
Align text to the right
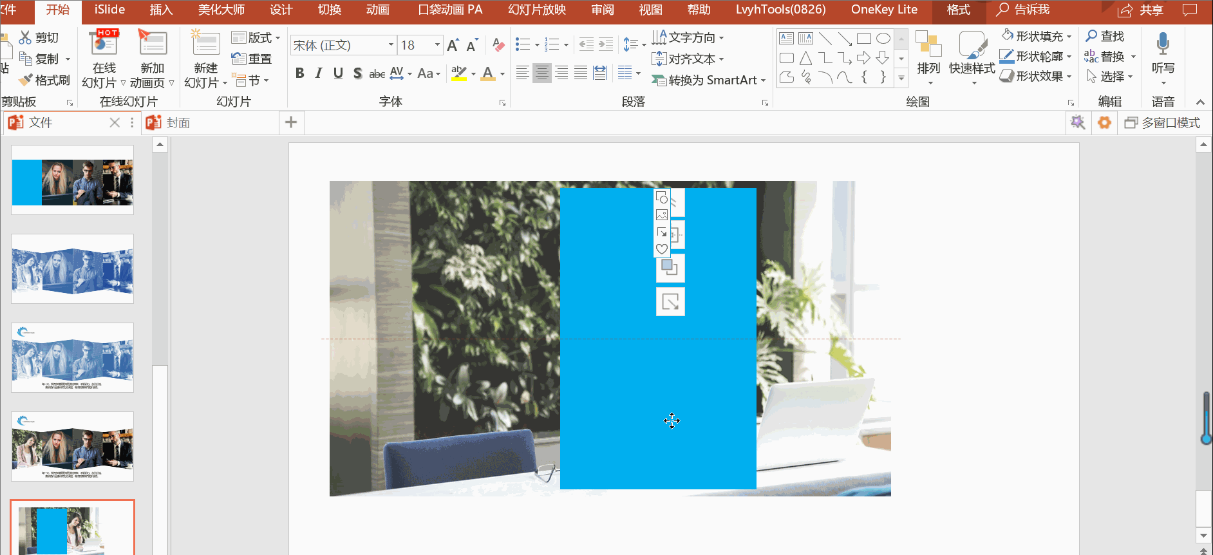561,73
